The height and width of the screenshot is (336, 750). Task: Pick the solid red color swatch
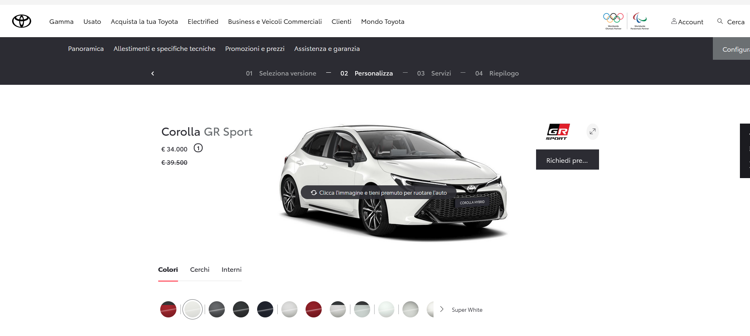tap(314, 309)
